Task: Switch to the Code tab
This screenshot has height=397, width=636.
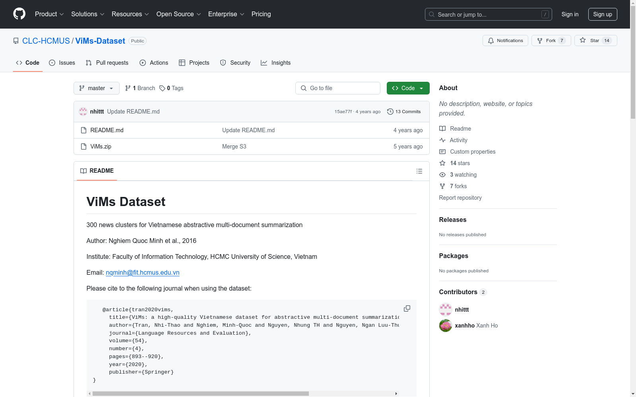Action: click(28, 63)
